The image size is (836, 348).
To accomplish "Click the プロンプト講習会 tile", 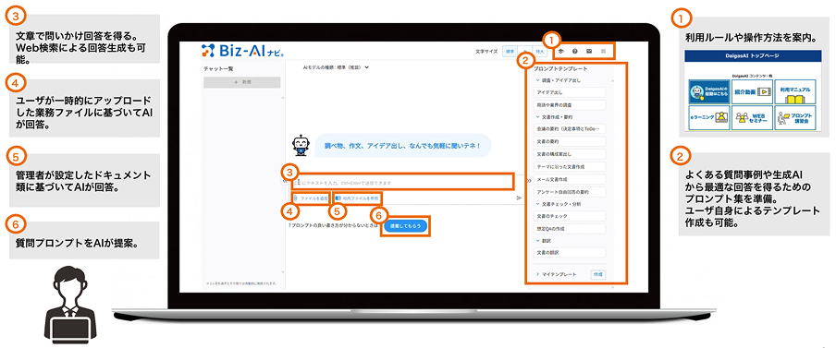I will point(796,116).
